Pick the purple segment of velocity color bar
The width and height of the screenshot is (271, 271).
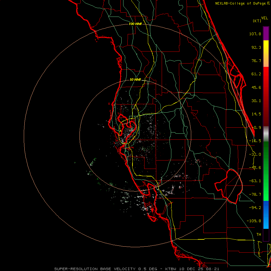pos(266,33)
